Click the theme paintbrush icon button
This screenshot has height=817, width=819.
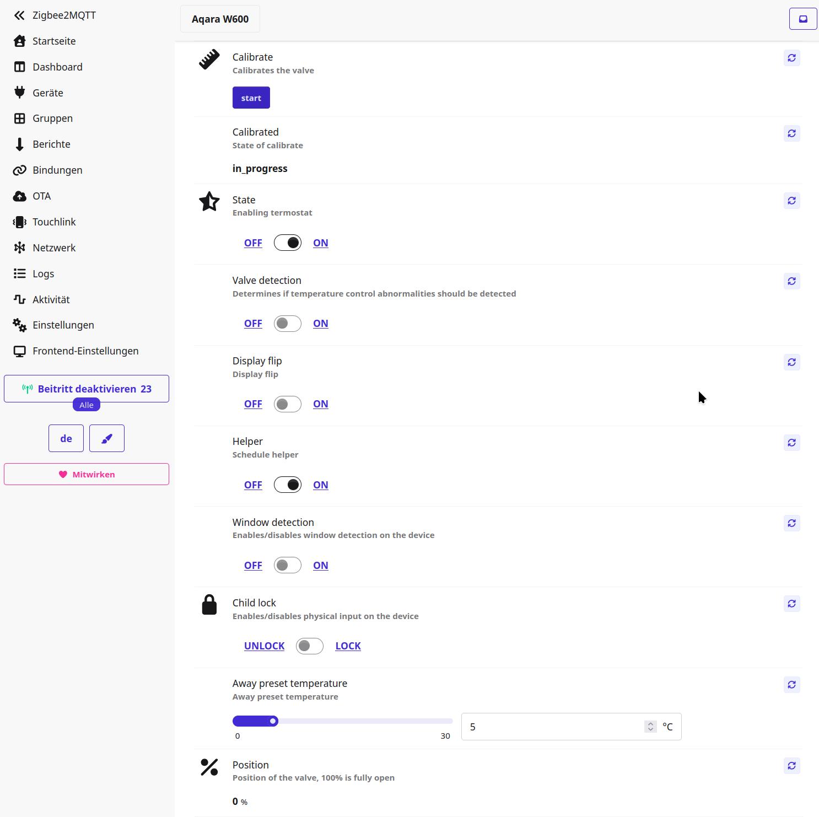point(107,438)
